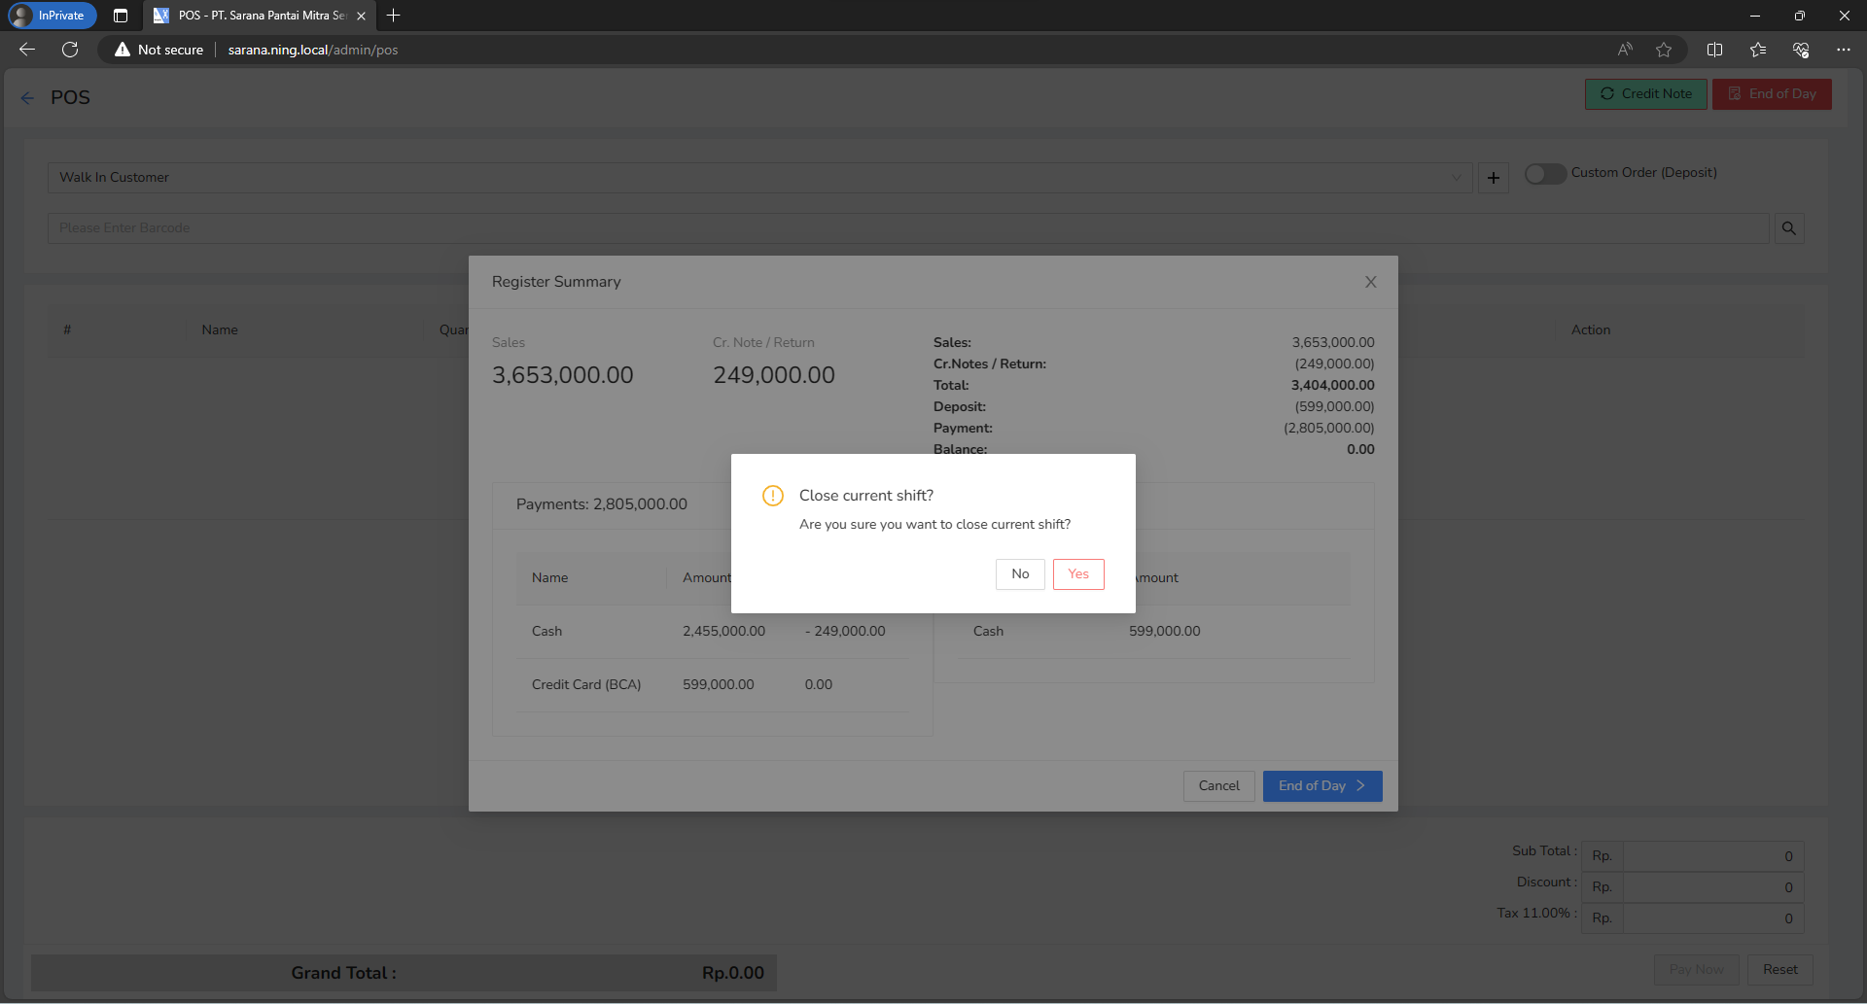
Task: Add page to favorites star icon
Action: coord(1664,50)
